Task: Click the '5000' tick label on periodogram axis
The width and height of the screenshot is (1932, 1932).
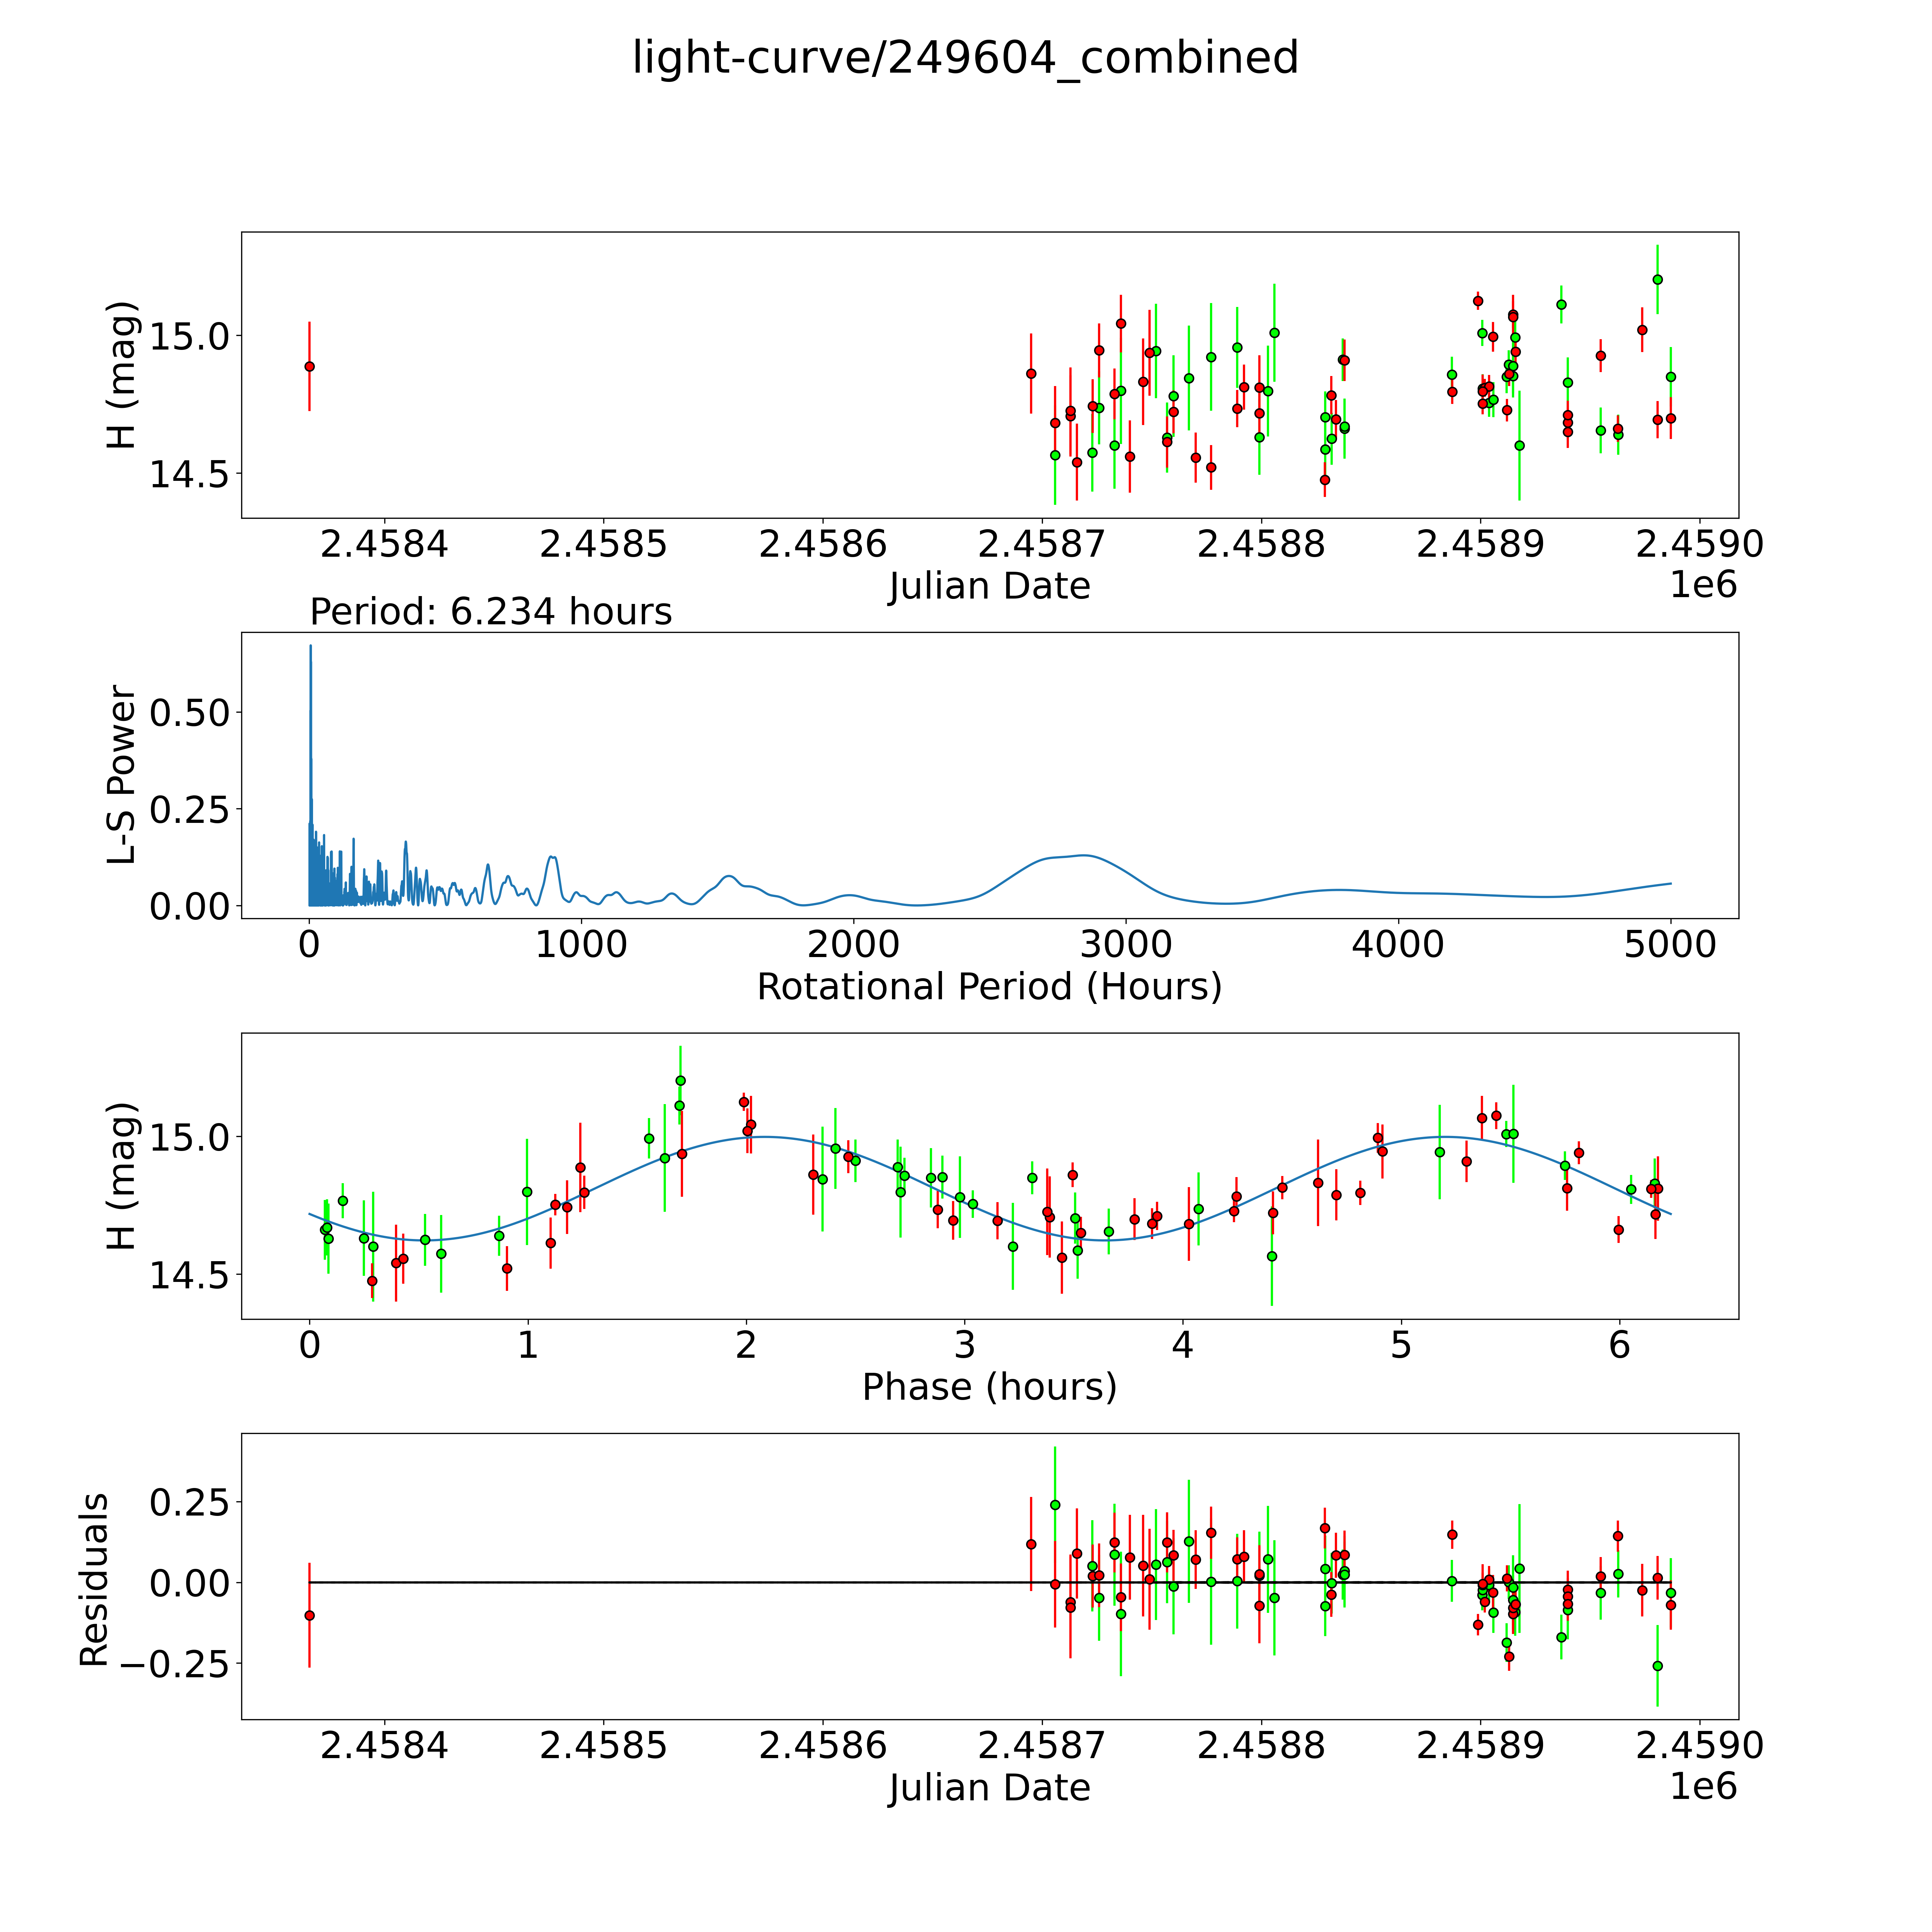Action: 1670,945
